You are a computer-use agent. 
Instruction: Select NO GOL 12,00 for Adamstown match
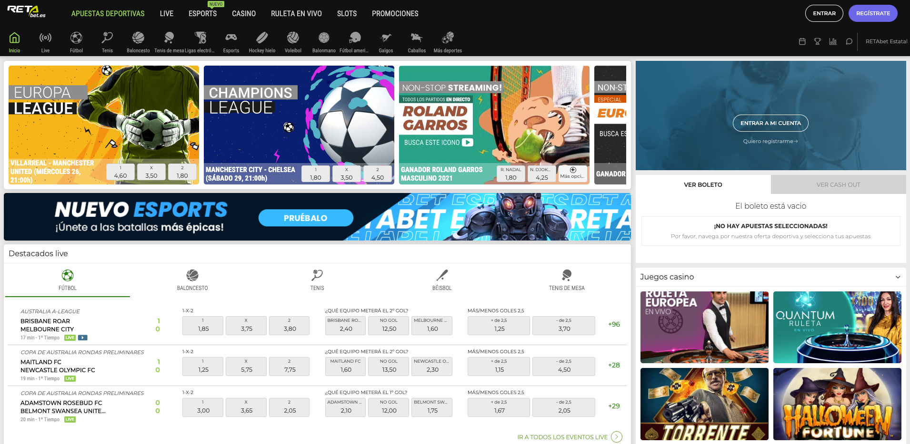point(389,407)
